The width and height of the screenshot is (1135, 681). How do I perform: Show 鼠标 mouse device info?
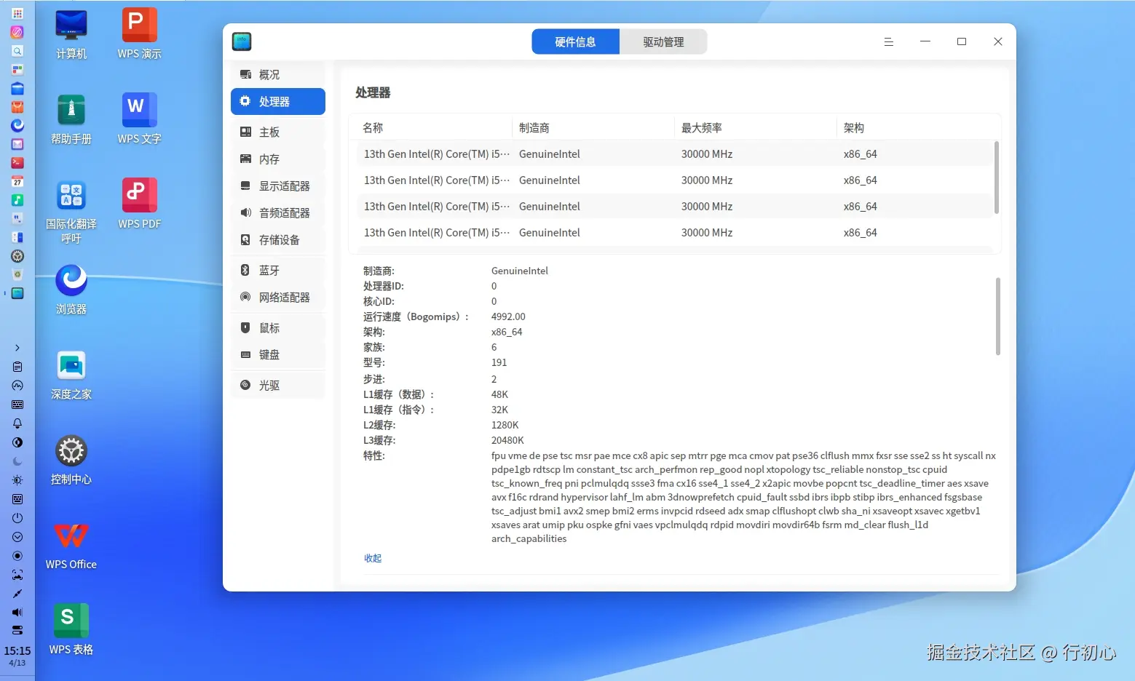[x=277, y=328]
